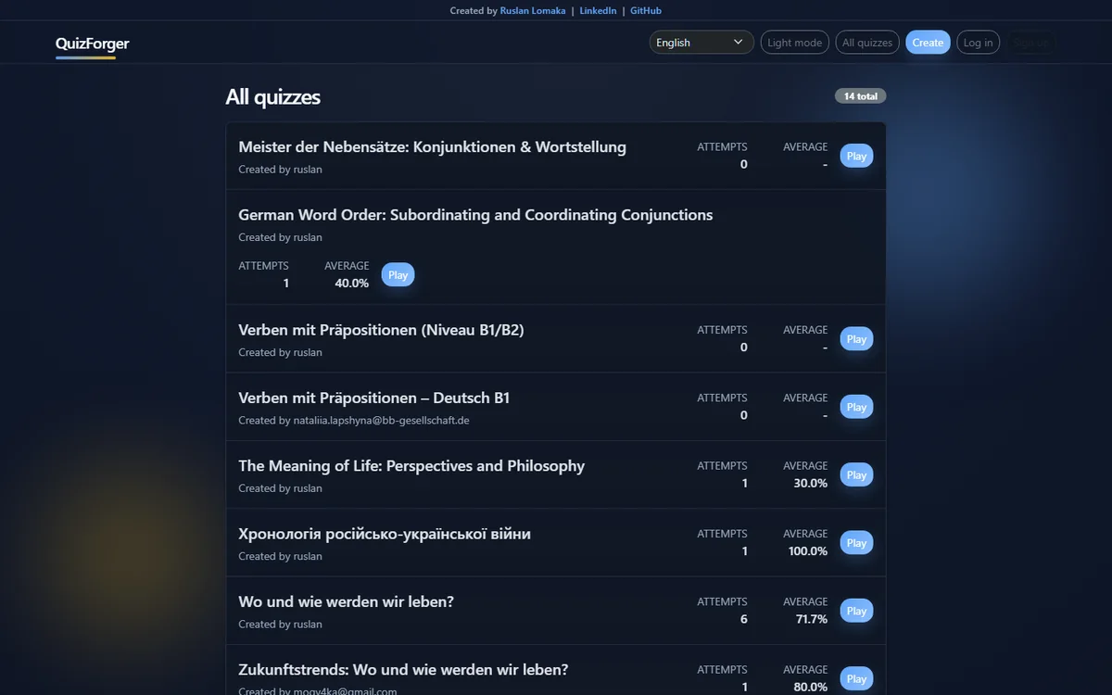Click the Log in button
Screen dimensions: 1112x695
point(978,43)
